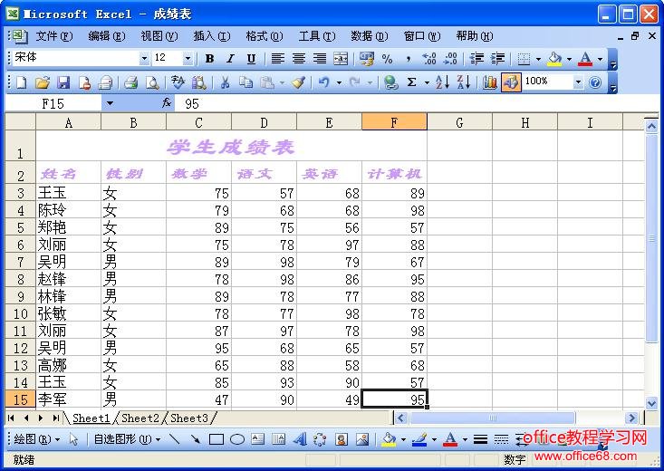Image resolution: width=664 pixels, height=471 pixels.
Task: Click the vertical scrollbar down arrow
Action: tap(651, 403)
